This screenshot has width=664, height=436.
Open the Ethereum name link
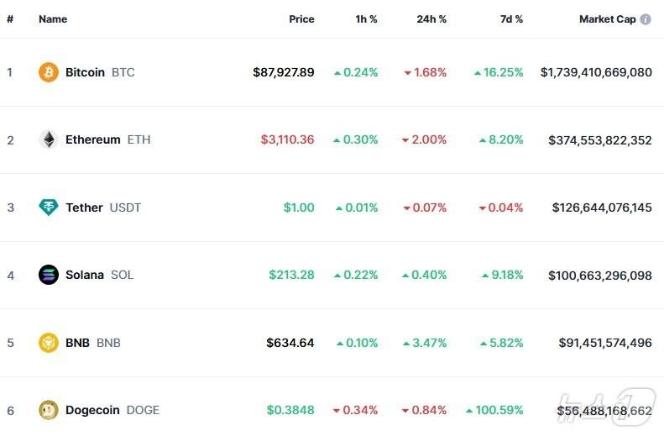point(92,139)
